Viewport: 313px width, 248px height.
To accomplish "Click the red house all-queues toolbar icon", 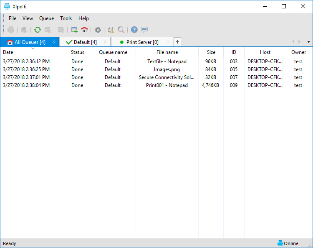I will (84, 30).
